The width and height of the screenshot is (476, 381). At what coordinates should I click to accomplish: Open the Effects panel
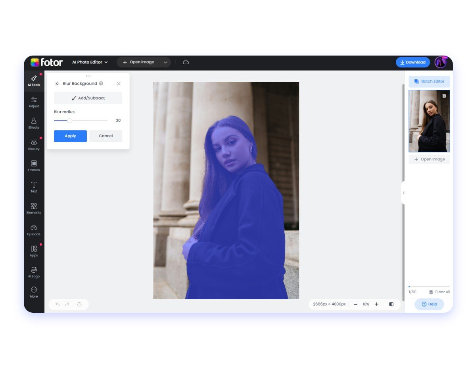click(34, 123)
